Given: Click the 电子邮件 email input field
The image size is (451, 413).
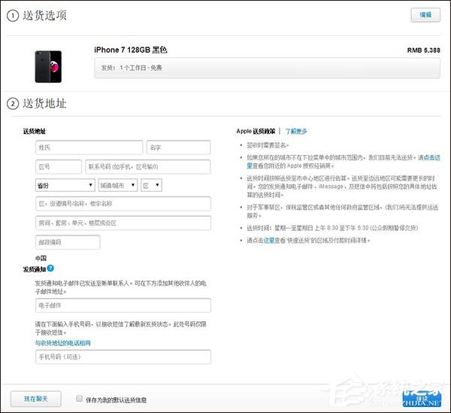Looking at the screenshot, I should point(123,305).
